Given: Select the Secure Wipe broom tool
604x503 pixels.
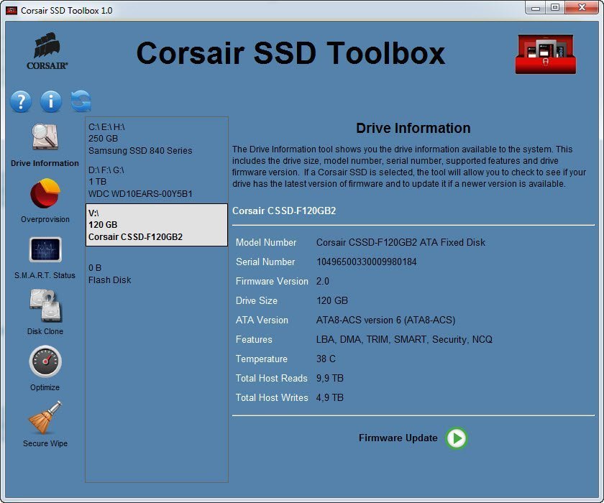Looking at the screenshot, I should coord(45,418).
